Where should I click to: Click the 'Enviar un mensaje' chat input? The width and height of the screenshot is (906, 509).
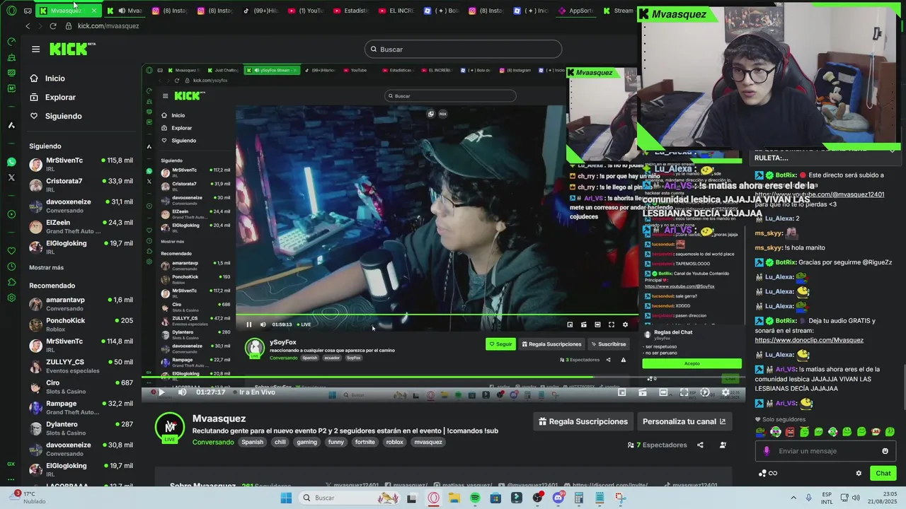pos(826,451)
